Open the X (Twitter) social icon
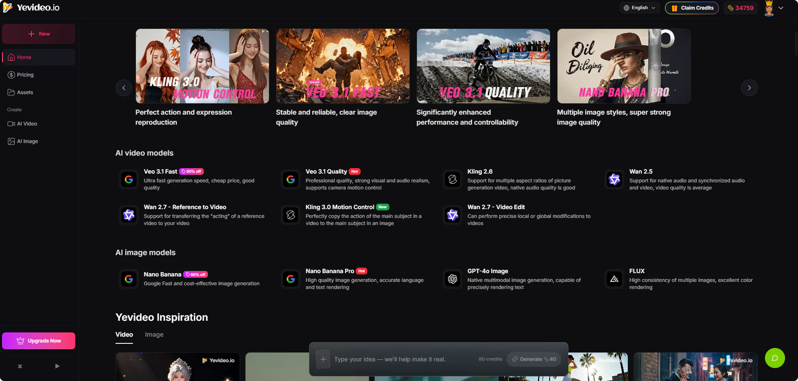798x381 pixels. (x=20, y=366)
